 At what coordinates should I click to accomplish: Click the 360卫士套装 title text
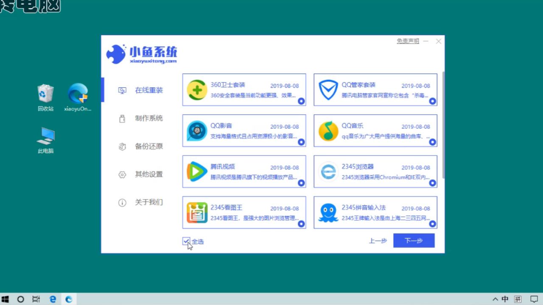coord(228,85)
